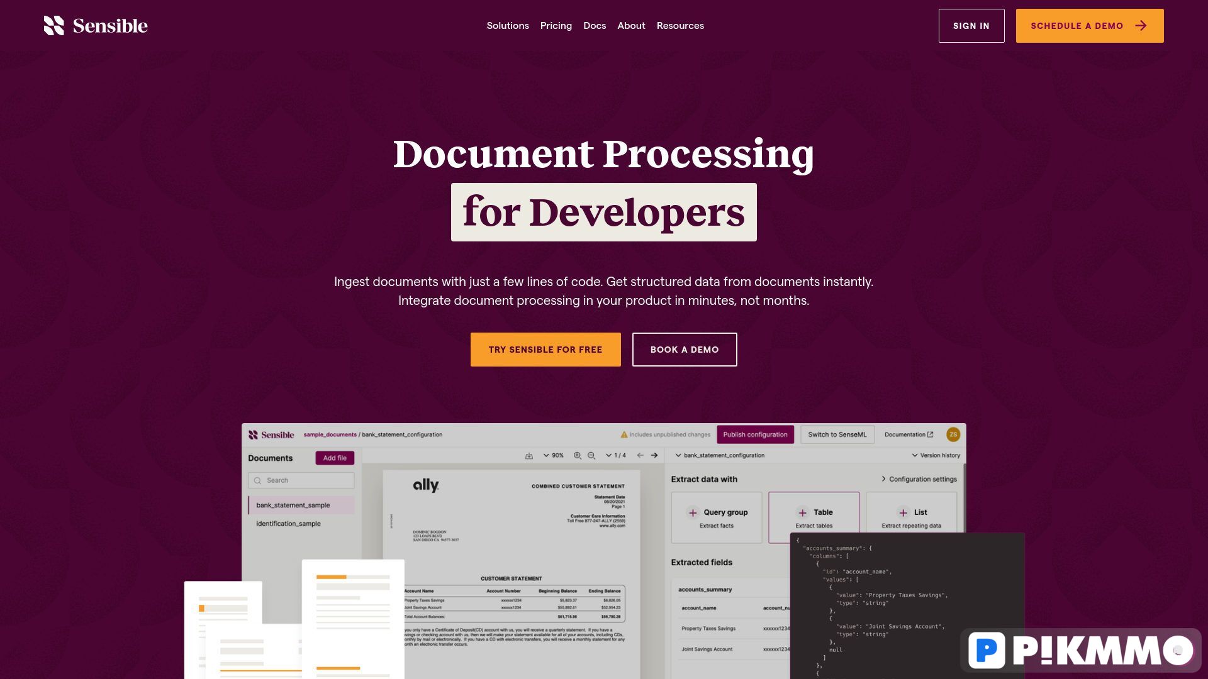Open the 90% zoom dropdown
1208x679 pixels.
553,455
